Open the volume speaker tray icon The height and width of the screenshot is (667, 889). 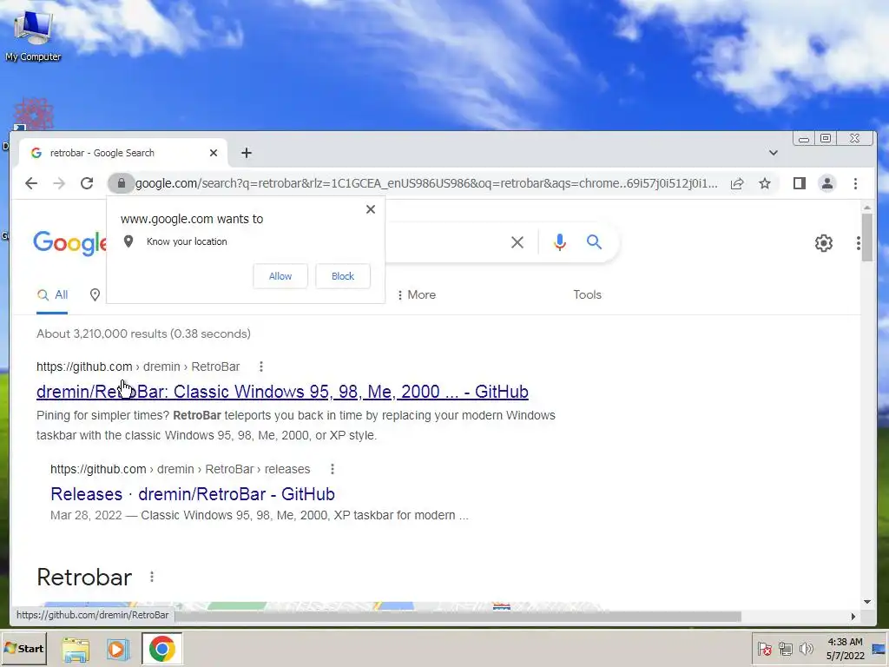[x=806, y=648]
